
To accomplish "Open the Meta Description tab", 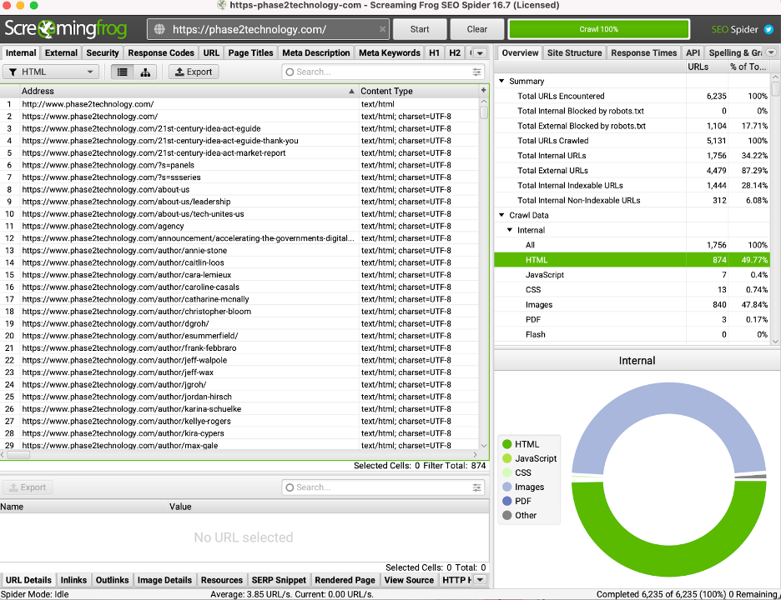I will (x=315, y=52).
